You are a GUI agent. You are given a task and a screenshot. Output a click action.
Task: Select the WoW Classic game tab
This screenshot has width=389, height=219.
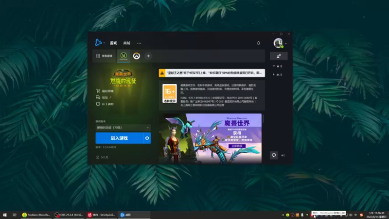pos(124,56)
